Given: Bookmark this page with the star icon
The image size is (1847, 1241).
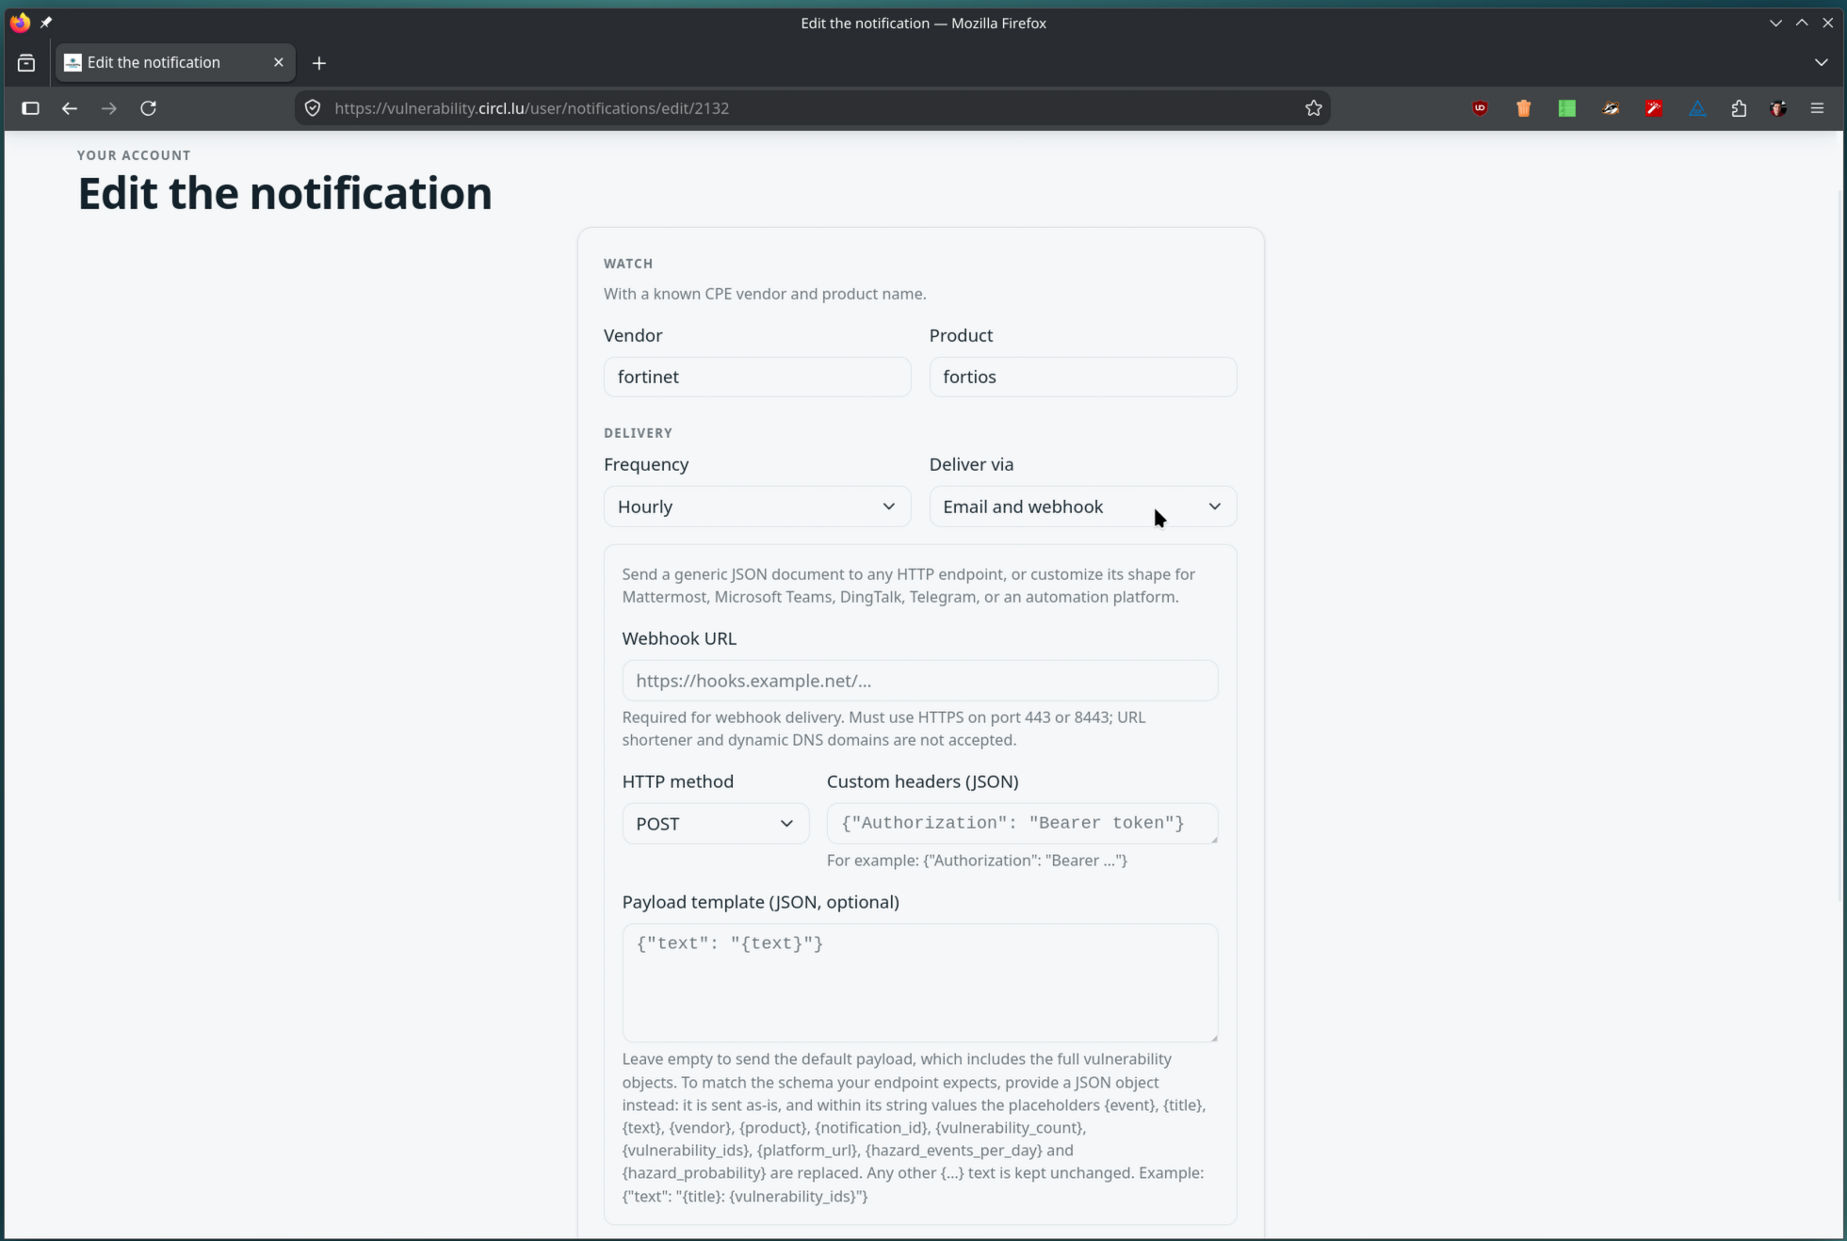Looking at the screenshot, I should click(x=1313, y=108).
